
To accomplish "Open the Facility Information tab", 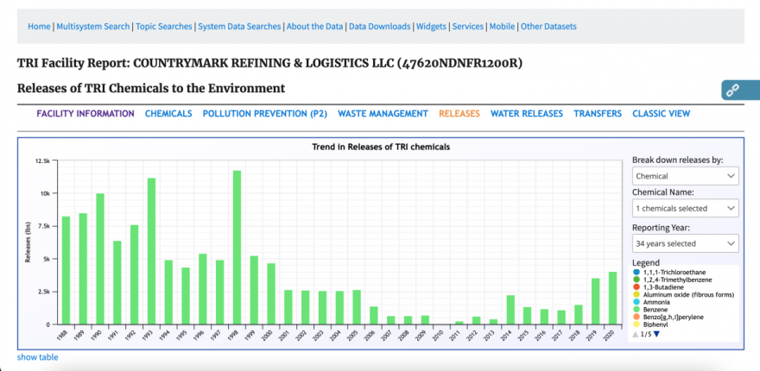I will [85, 114].
